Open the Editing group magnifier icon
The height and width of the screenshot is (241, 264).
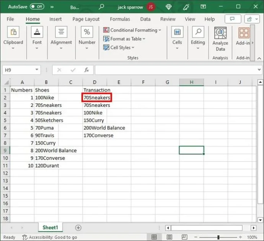pos(198,32)
